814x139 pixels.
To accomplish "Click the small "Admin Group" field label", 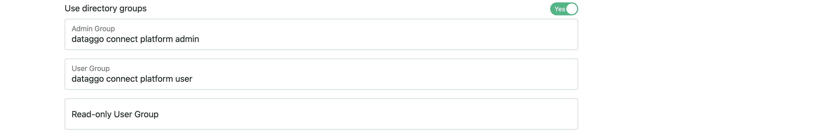I will [x=93, y=29].
